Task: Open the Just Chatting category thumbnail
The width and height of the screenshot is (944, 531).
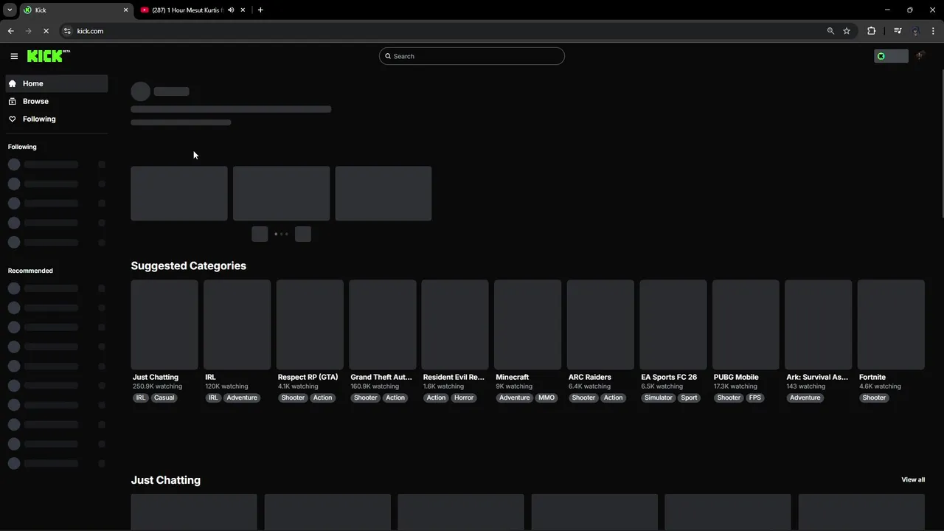Action: click(164, 324)
